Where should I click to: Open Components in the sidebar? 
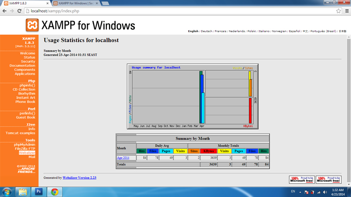click(x=25, y=70)
